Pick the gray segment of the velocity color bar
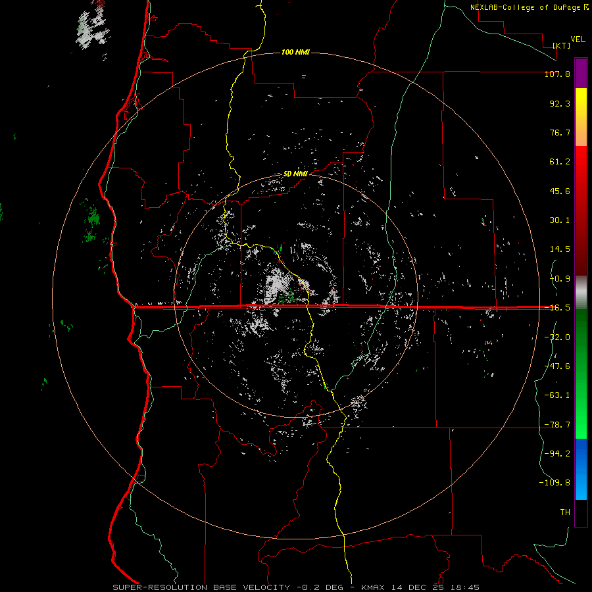Screen dimensions: 592x592 click(x=581, y=293)
